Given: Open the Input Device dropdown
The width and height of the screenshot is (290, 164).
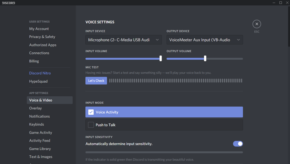Looking at the screenshot, I should click(123, 40).
